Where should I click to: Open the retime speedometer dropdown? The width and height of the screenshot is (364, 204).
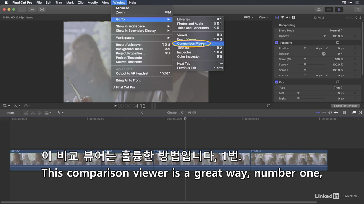point(28,106)
